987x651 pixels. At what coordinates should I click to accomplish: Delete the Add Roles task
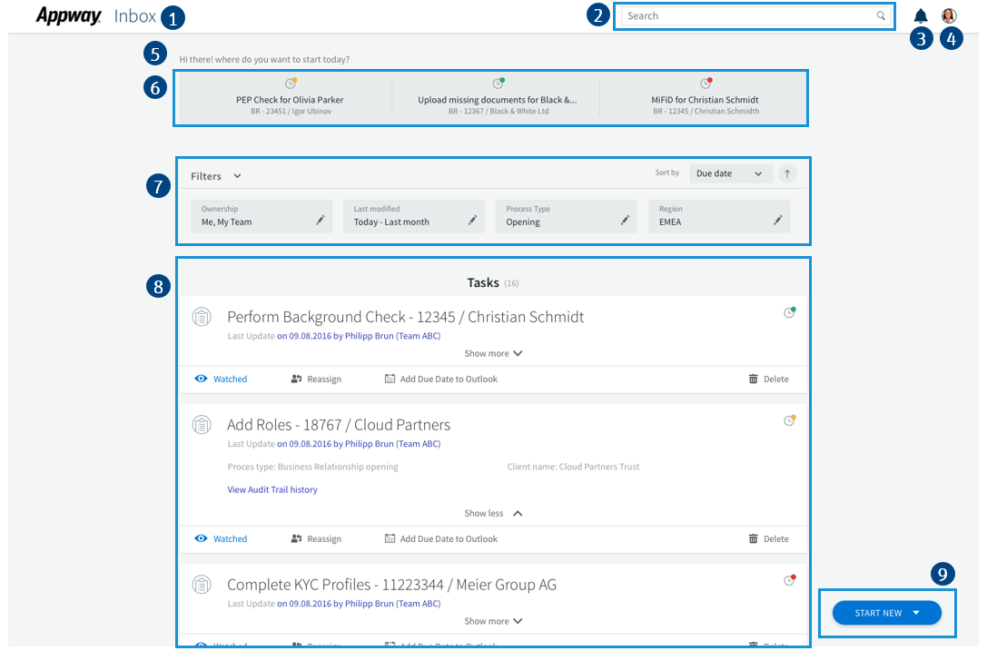click(x=768, y=538)
